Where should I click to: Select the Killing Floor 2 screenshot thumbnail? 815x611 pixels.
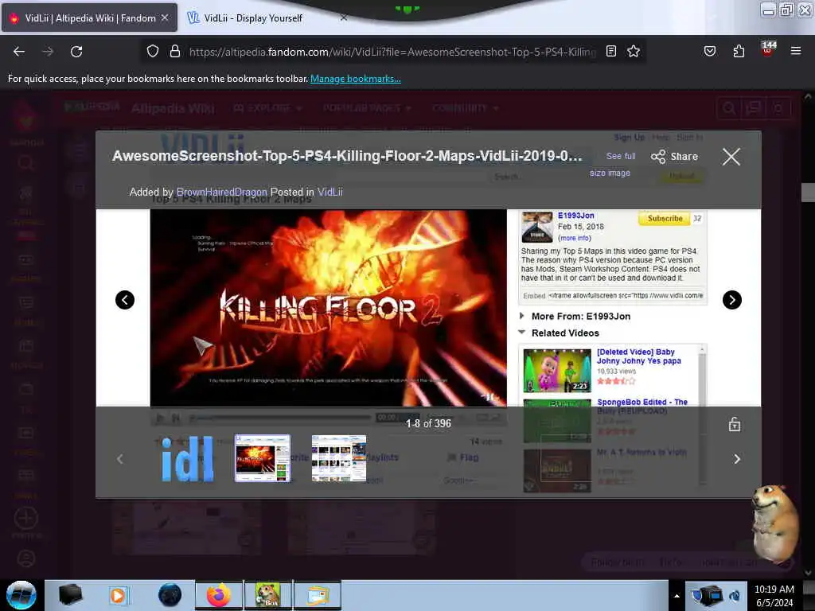(x=263, y=458)
